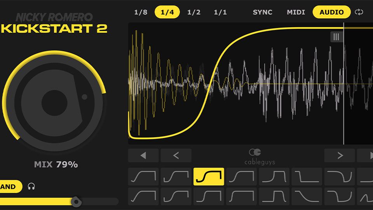Switch trigger mode to MIDI
Image resolution: width=373 pixels, height=210 pixels.
pyautogui.click(x=296, y=12)
